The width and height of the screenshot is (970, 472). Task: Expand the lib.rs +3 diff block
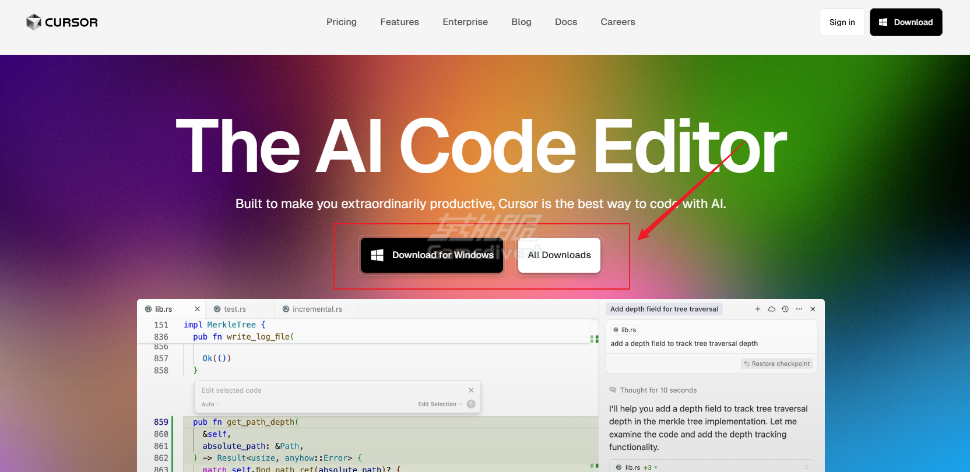point(711,467)
